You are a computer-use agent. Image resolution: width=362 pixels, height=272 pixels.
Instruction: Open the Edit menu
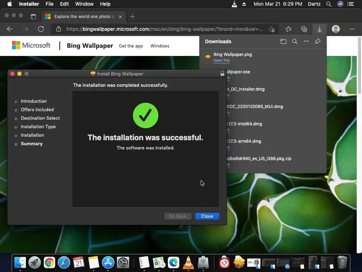tap(64, 4)
